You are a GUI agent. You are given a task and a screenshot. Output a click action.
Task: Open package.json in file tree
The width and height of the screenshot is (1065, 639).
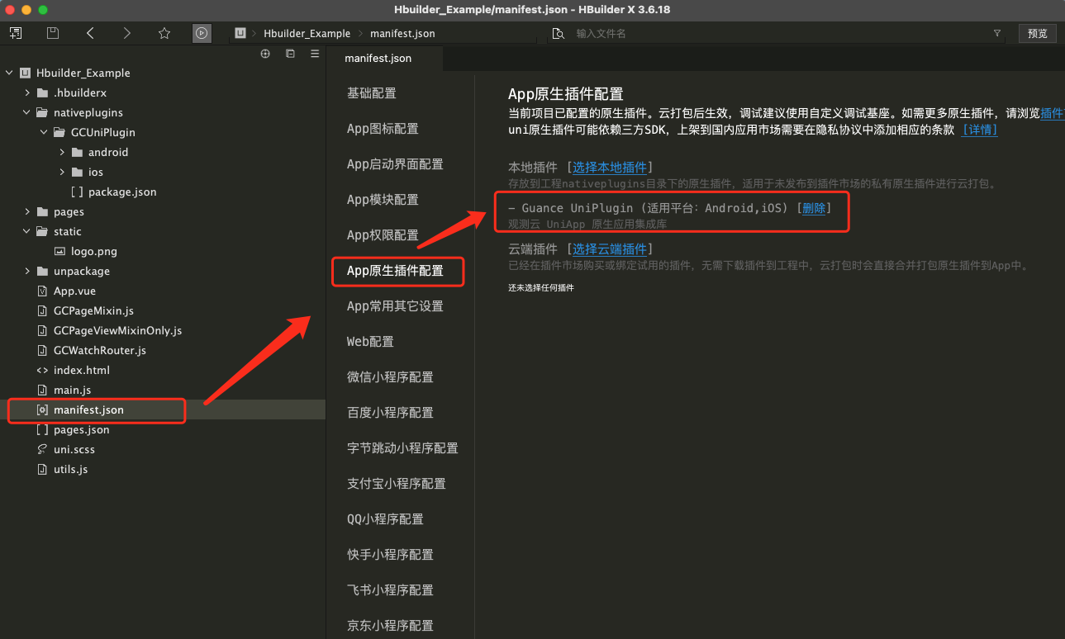tap(122, 192)
